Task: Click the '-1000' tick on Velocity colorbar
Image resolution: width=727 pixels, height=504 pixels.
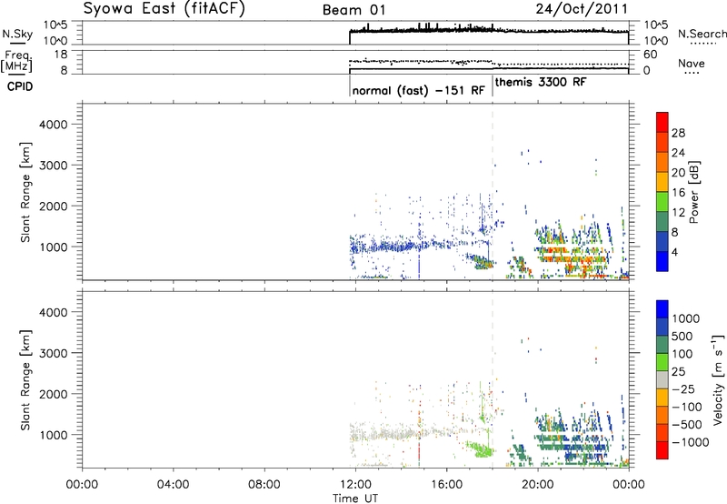Action: pos(691,442)
